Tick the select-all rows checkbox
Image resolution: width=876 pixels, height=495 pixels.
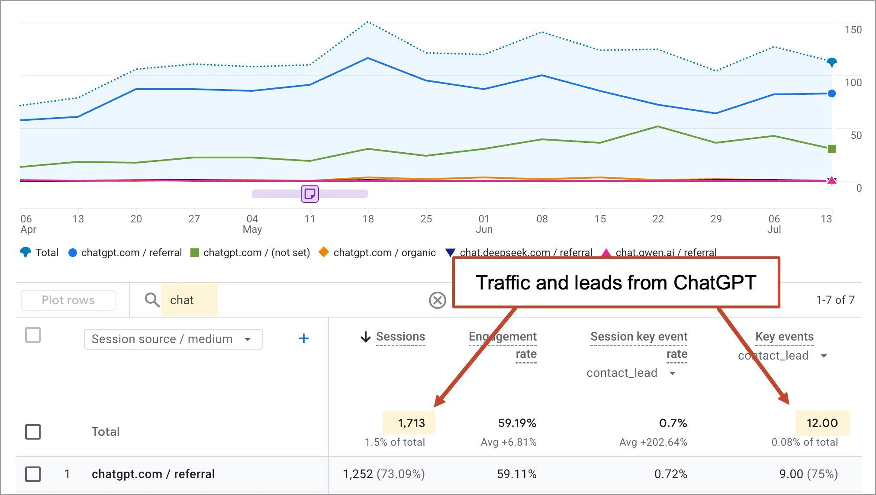[x=33, y=335]
